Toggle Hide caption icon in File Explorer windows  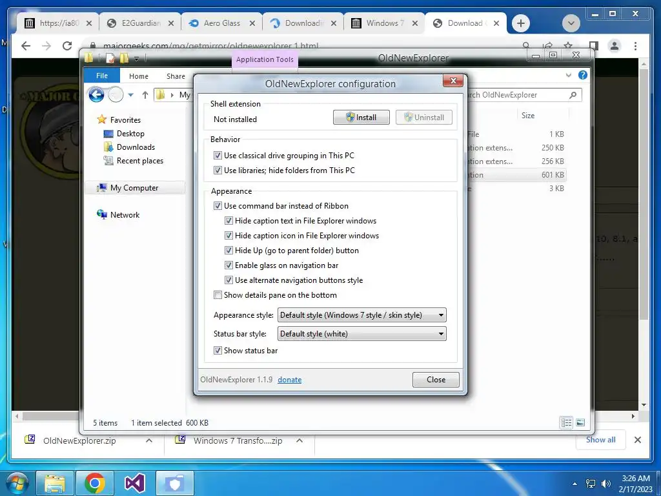click(229, 235)
